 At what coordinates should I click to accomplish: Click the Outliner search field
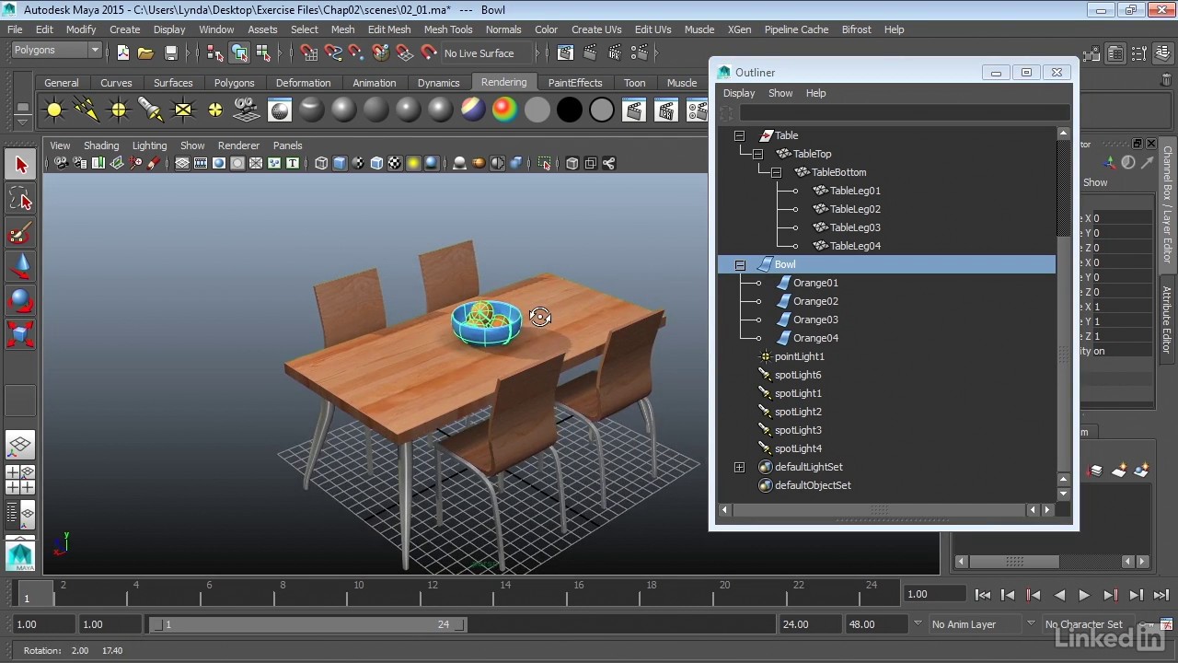(905, 112)
